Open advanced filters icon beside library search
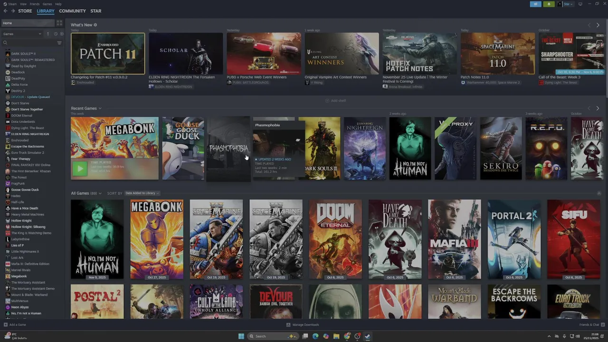Screen dimensions: 608x342 tap(59, 43)
